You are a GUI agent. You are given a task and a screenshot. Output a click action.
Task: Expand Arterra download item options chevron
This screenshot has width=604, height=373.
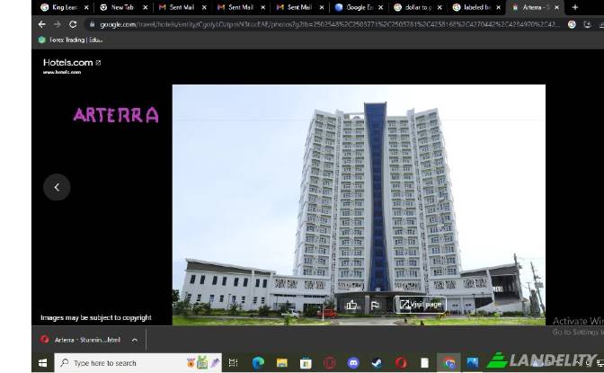(x=135, y=340)
